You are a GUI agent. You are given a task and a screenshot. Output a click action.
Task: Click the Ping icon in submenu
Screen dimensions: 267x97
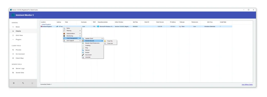click(83, 48)
